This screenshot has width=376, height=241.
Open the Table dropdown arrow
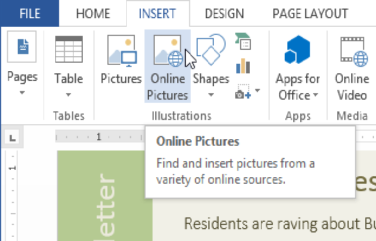point(68,95)
